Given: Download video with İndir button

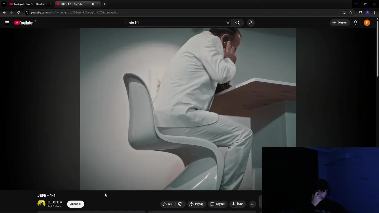Looking at the screenshot, I should pos(237,204).
